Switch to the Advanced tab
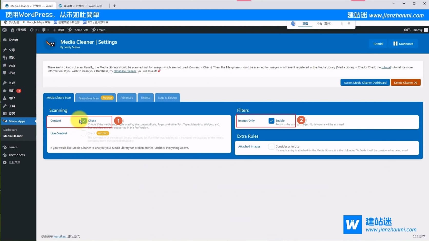 (x=127, y=98)
